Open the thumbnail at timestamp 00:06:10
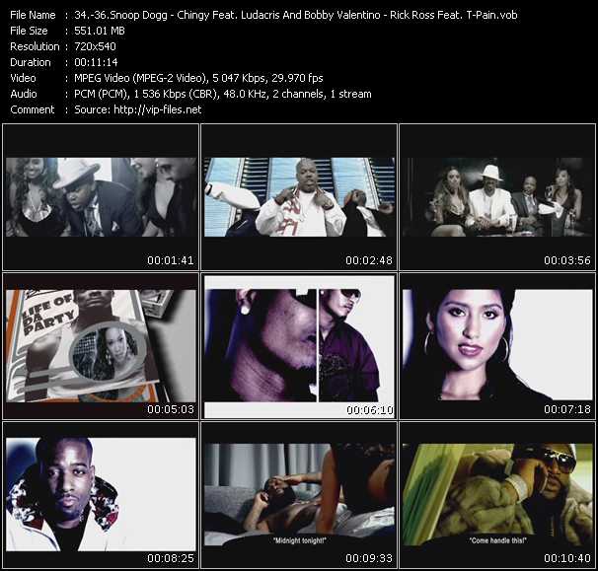 [x=299, y=346]
